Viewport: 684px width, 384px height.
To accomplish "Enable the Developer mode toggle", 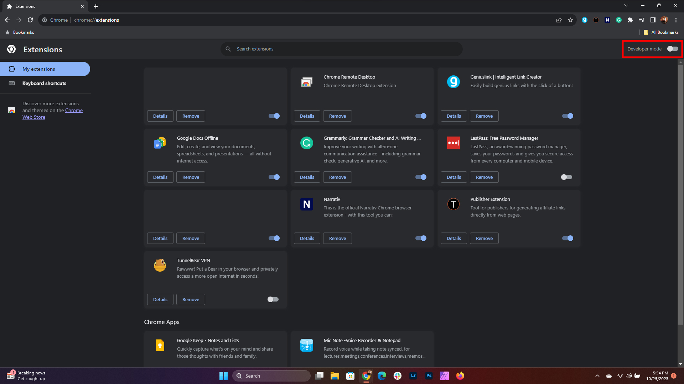I will [672, 49].
